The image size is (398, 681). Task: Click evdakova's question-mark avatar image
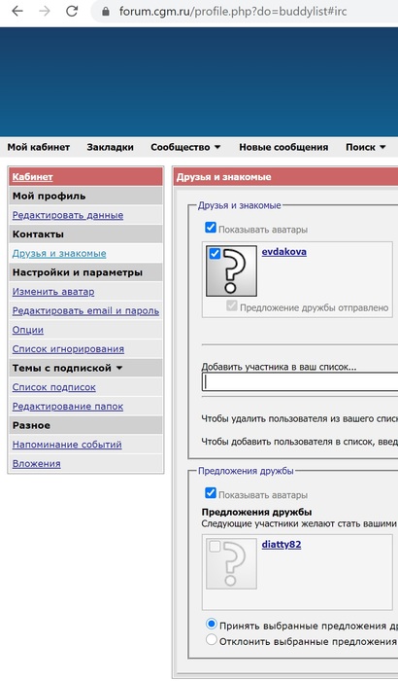231,271
